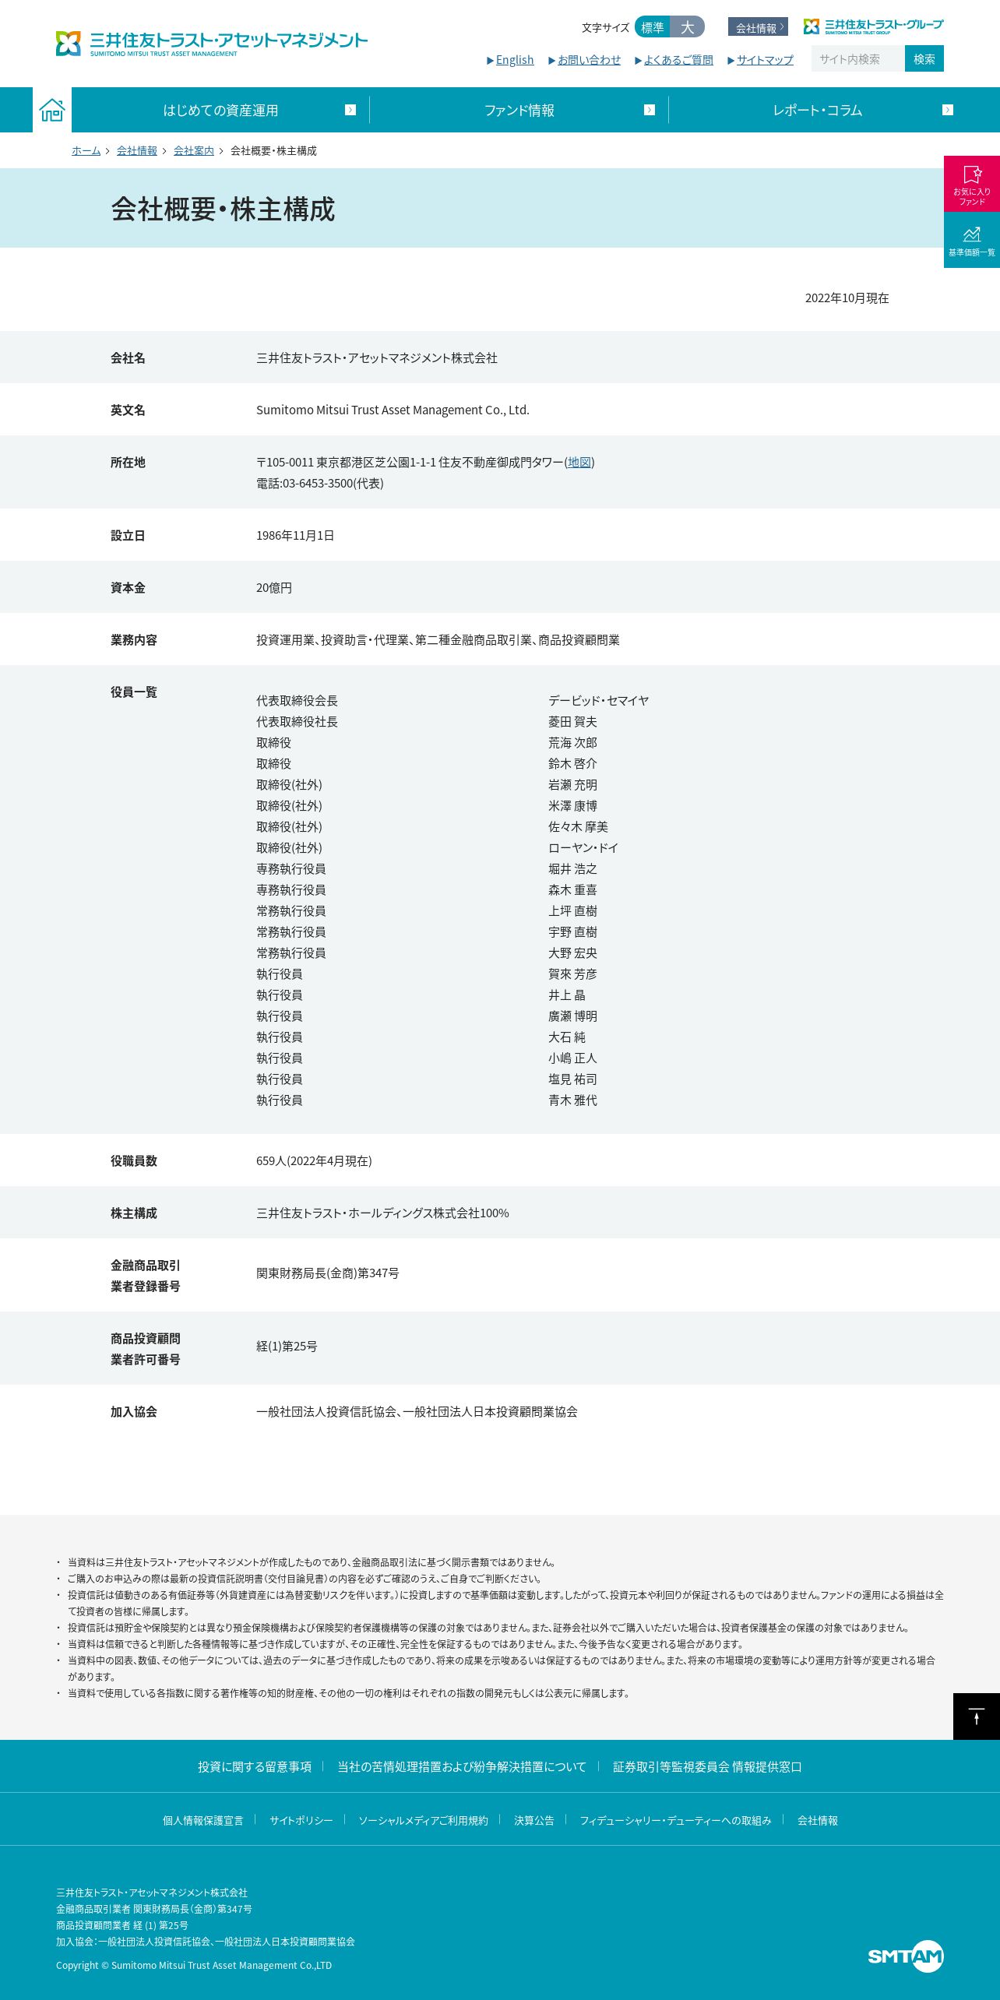Go to 会社情報 in the breadcrumb
Viewport: 1000px width, 2000px height.
point(137,151)
